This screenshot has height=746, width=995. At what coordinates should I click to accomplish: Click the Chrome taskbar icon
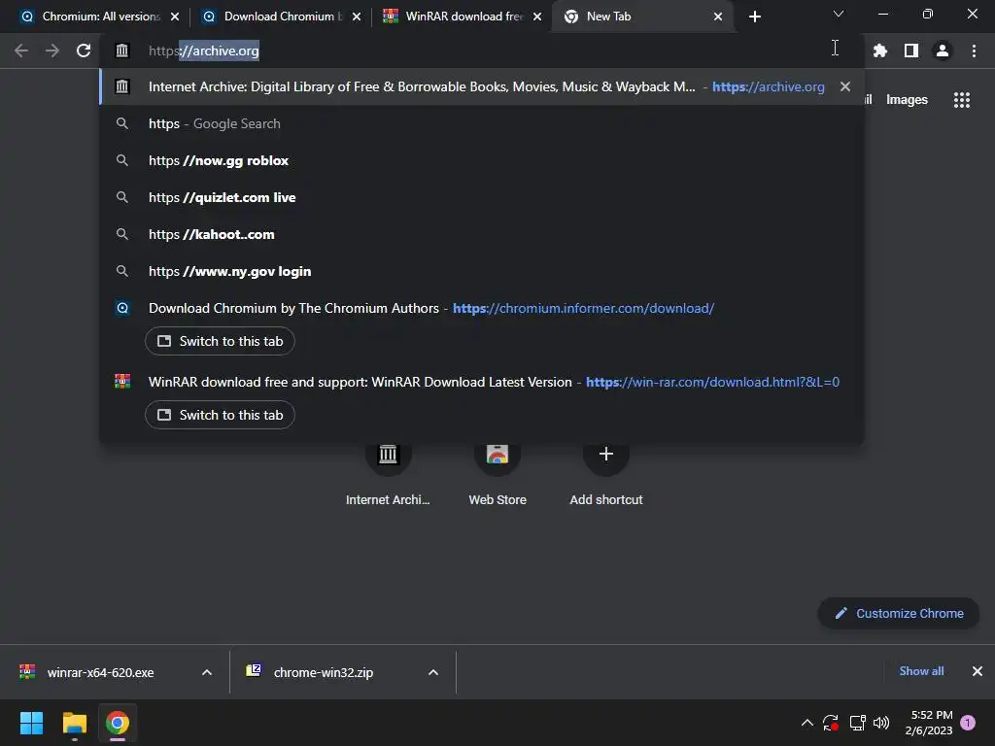click(x=118, y=723)
